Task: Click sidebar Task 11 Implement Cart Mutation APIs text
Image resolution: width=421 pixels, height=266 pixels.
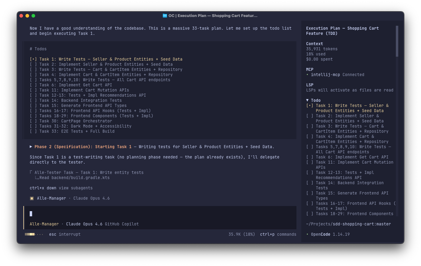Action: [355, 165]
